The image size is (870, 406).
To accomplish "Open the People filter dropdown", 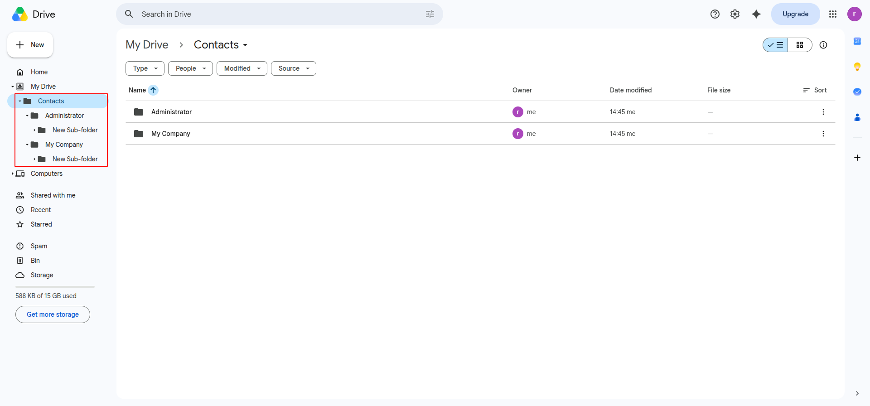I will point(190,68).
